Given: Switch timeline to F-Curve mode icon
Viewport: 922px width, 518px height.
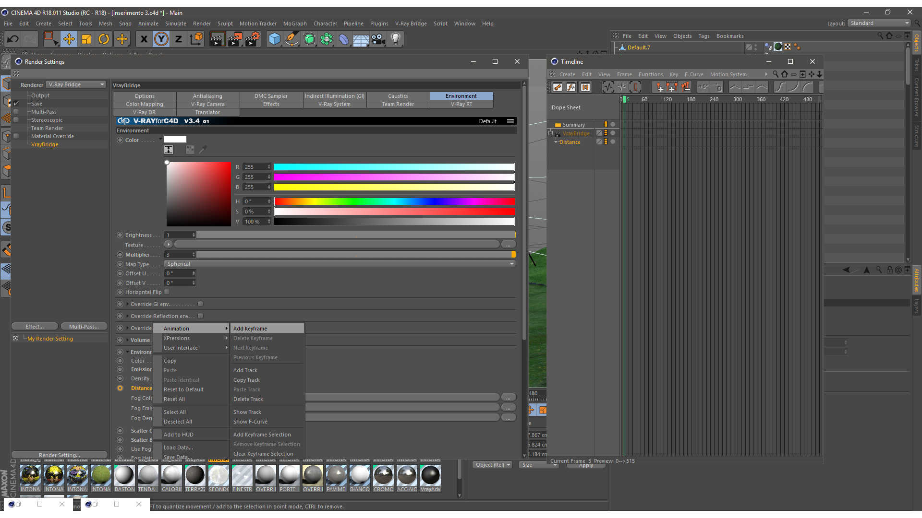Looking at the screenshot, I should [571, 87].
